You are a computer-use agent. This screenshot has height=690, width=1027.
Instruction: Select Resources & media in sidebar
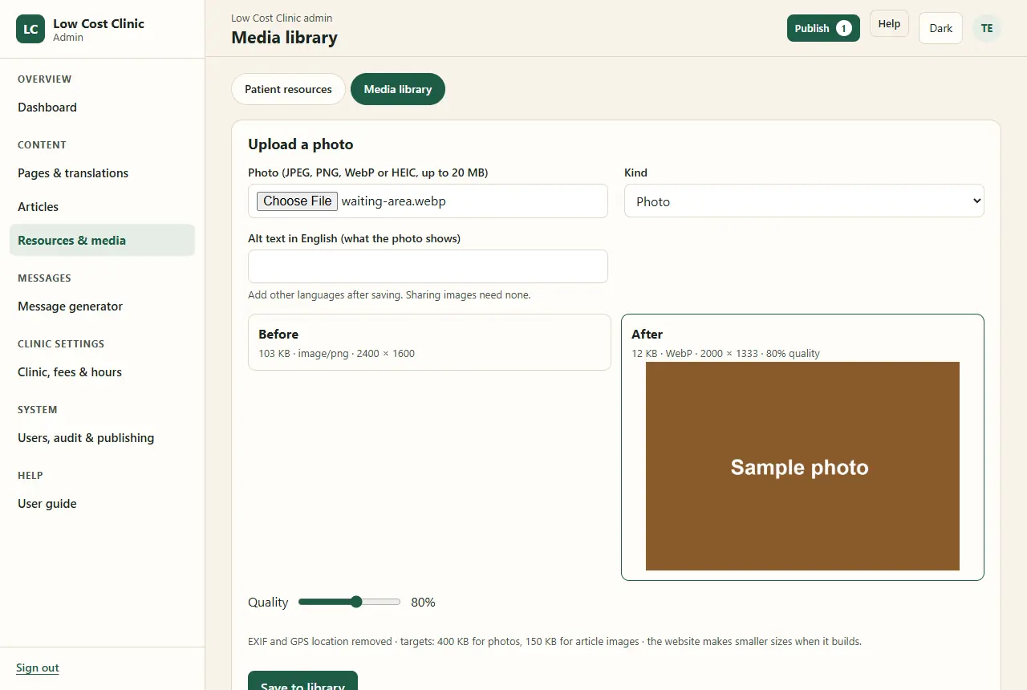click(x=103, y=240)
